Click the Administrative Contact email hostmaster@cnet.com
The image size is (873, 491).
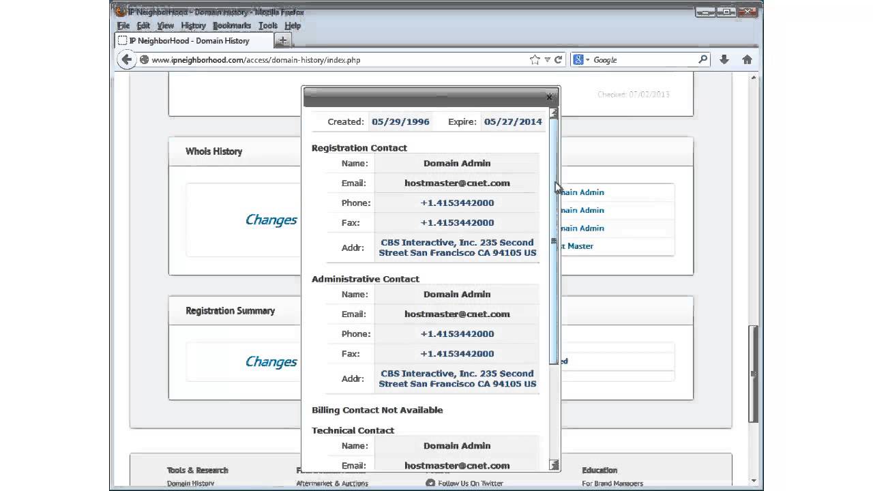[457, 314]
